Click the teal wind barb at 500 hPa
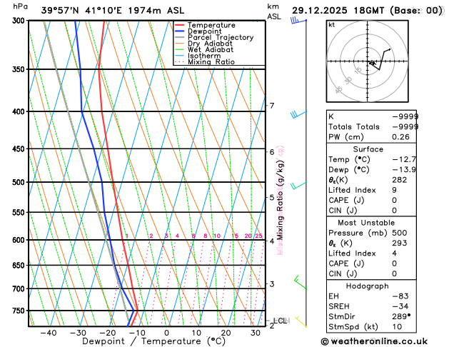 (296, 184)
